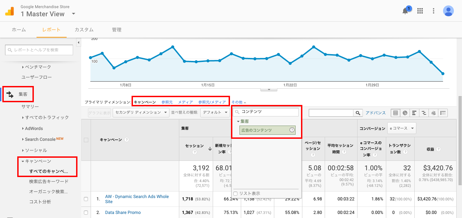Switch to pivot table view
Screen dimensions: 462x218
click(x=443, y=113)
